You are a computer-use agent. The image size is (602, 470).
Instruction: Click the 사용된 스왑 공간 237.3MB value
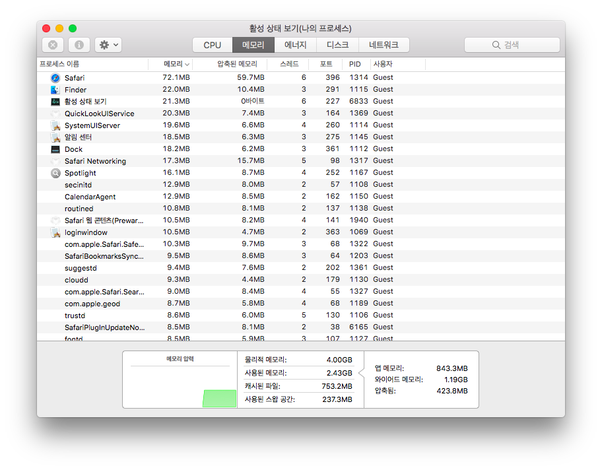pos(337,399)
